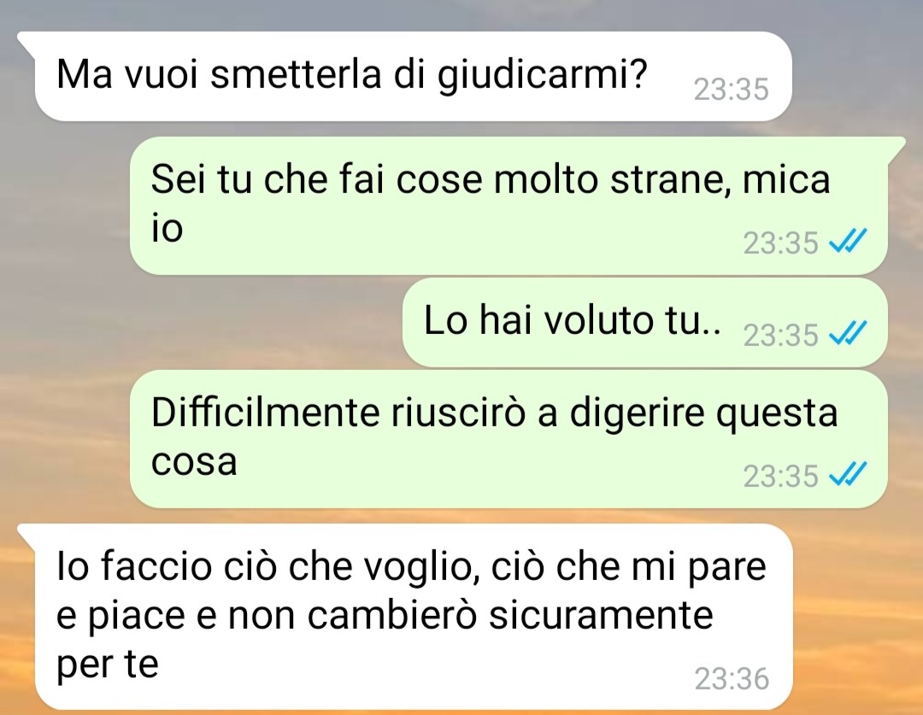Click blue double check on 'Difficilmente riuscirò' message
The image size is (923, 715).
click(x=848, y=474)
